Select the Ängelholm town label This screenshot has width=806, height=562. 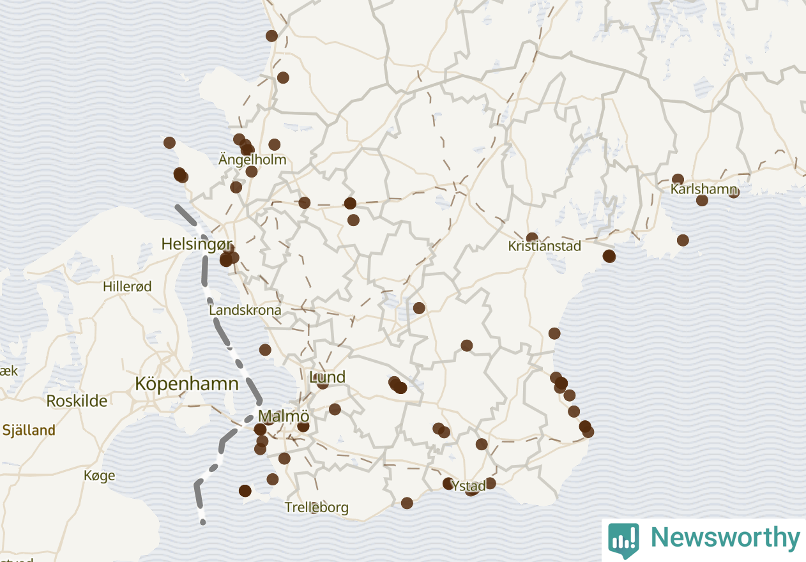pyautogui.click(x=252, y=159)
